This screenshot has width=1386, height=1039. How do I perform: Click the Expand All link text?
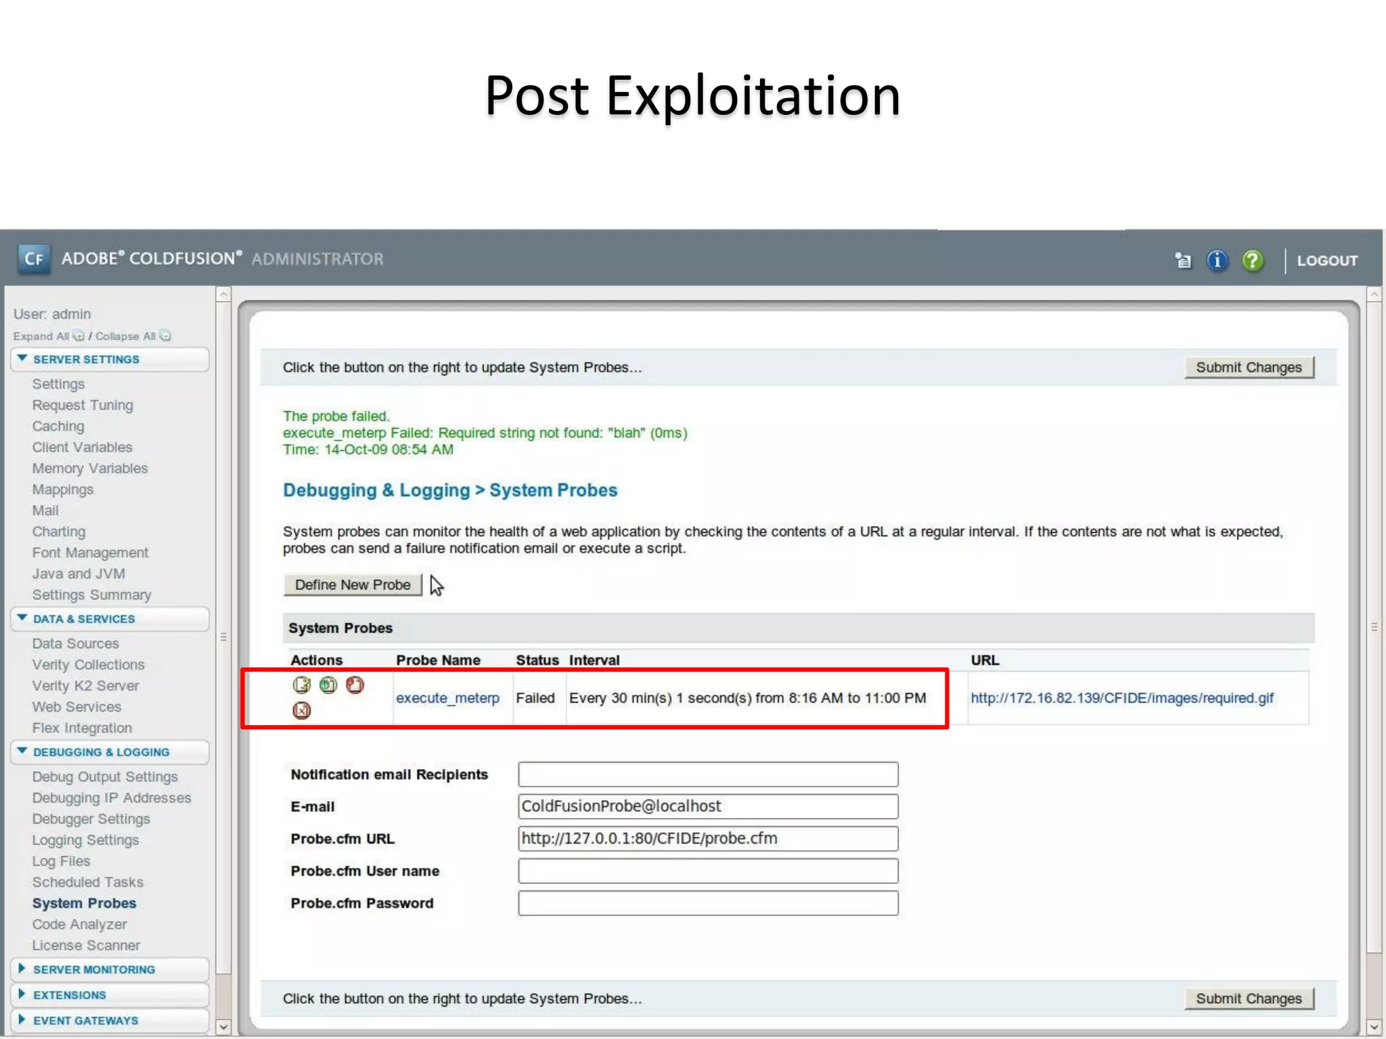tap(41, 336)
